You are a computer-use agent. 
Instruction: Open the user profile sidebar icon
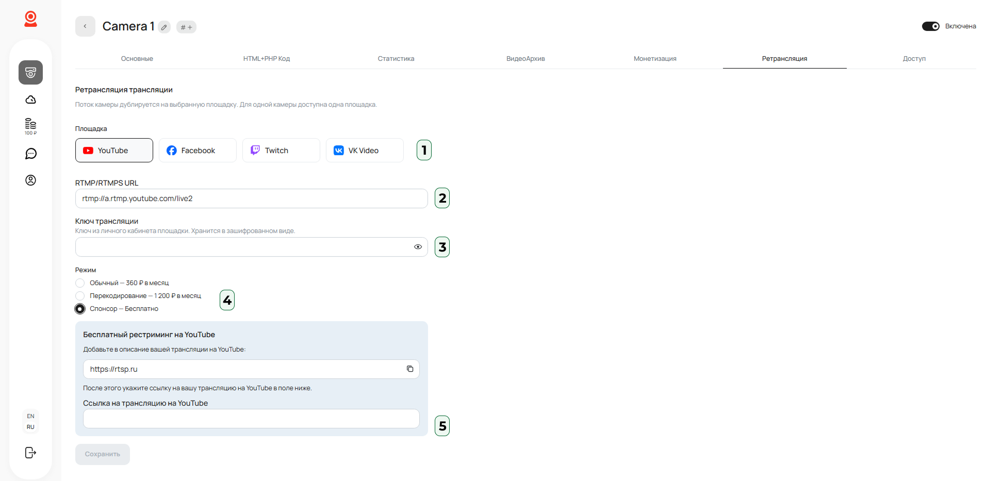pyautogui.click(x=30, y=180)
